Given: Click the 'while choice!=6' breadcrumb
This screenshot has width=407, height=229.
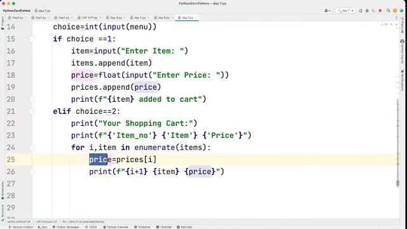Looking at the screenshot, I should 18,222.
